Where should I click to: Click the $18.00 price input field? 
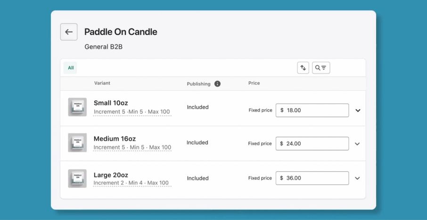click(x=312, y=110)
